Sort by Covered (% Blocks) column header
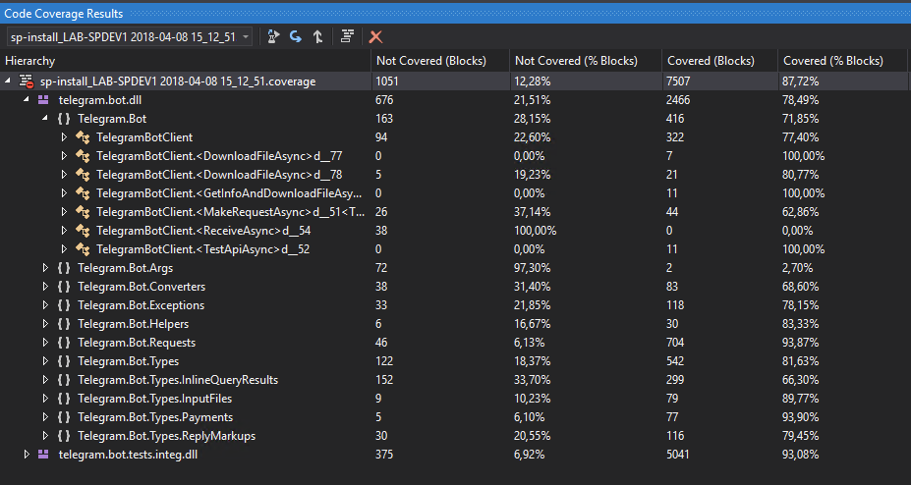The height and width of the screenshot is (485, 911). point(844,61)
